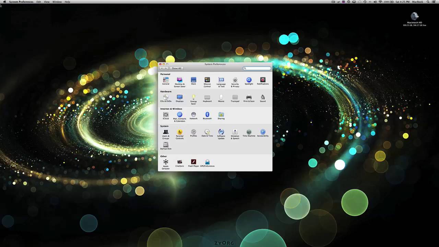Screen dimensions: 439x247
Task: Close the System Preferences window
Action: 160,64
